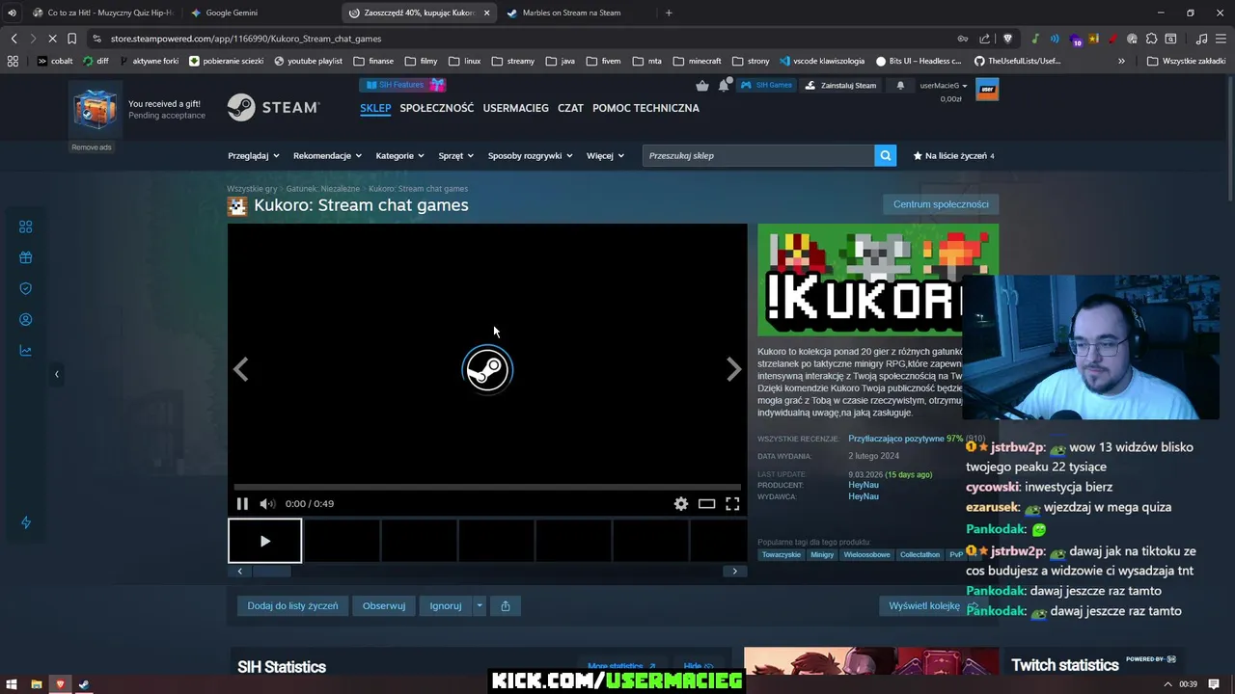Click the share icon button
This screenshot has width=1235, height=694.
pyautogui.click(x=506, y=605)
